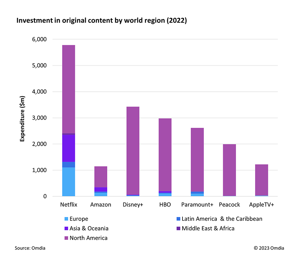Screen dimensions: 297x260
Task: Click the chart title text
Action: [102, 20]
